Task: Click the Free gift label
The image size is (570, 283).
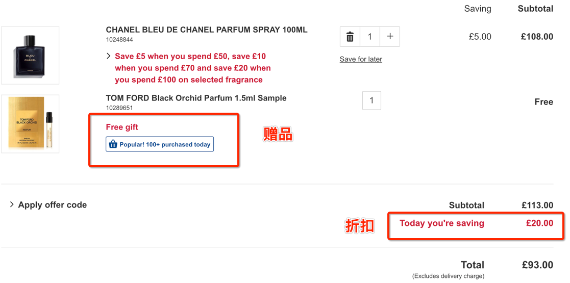Action: coord(122,127)
